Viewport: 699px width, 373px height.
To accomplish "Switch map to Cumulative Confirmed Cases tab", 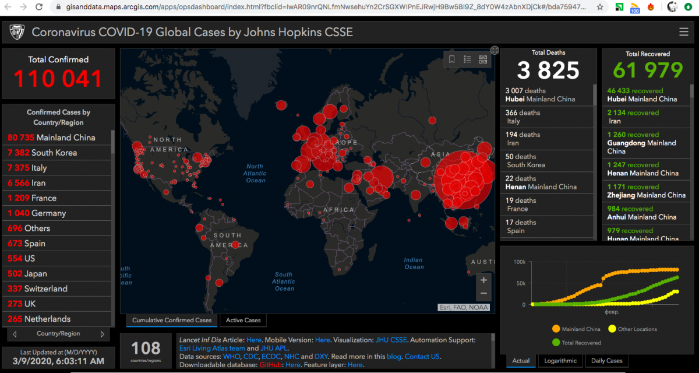I will tap(172, 320).
